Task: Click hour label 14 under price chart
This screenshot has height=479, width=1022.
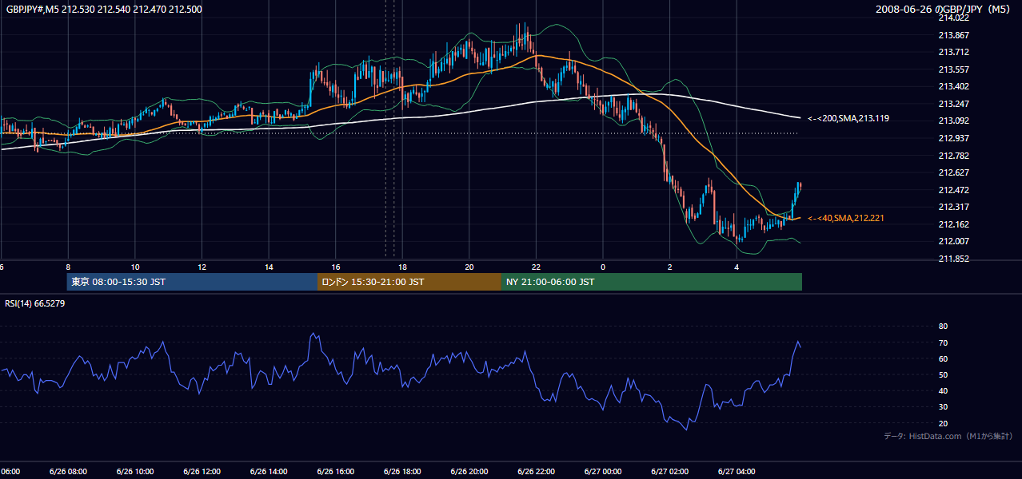Action: [x=269, y=267]
